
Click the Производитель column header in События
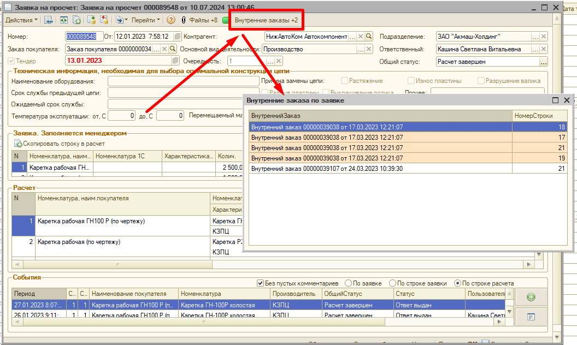(296, 294)
